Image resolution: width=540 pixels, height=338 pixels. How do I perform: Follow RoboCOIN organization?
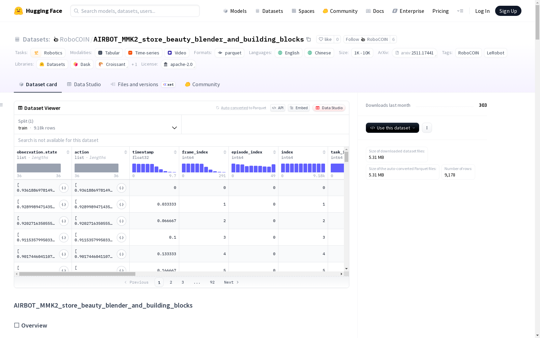pyautogui.click(x=367, y=39)
